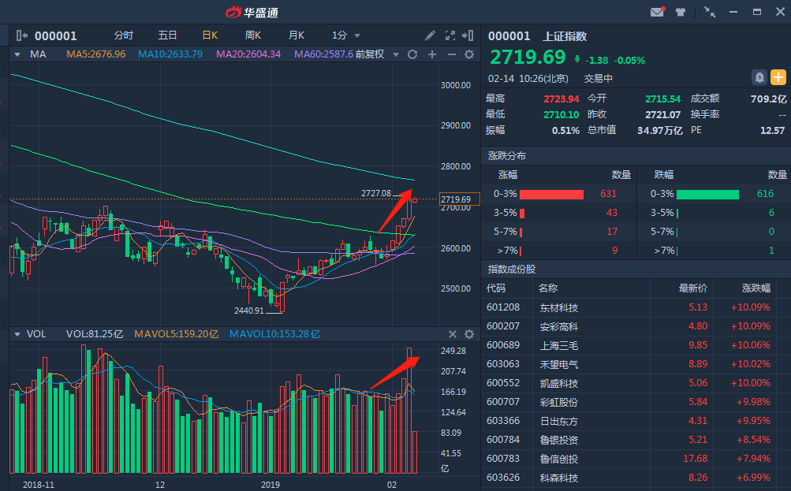Close the VOL indicator panel
The height and width of the screenshot is (491, 791).
pyautogui.click(x=453, y=334)
